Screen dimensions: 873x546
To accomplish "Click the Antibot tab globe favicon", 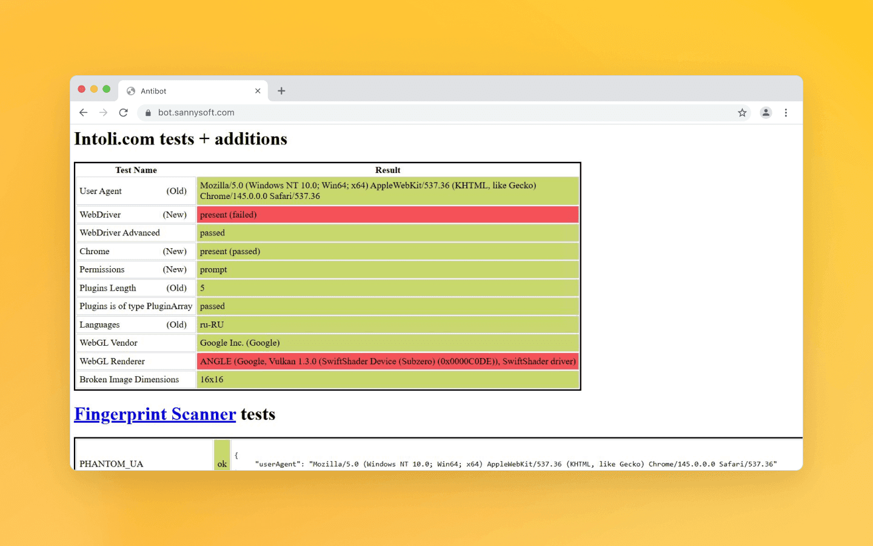I will 131,91.
